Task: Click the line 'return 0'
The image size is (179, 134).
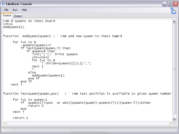Action: [x=36, y=106]
